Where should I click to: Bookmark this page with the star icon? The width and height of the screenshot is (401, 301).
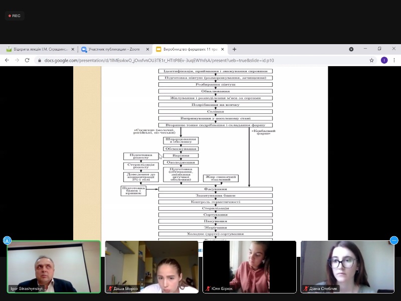[371, 60]
